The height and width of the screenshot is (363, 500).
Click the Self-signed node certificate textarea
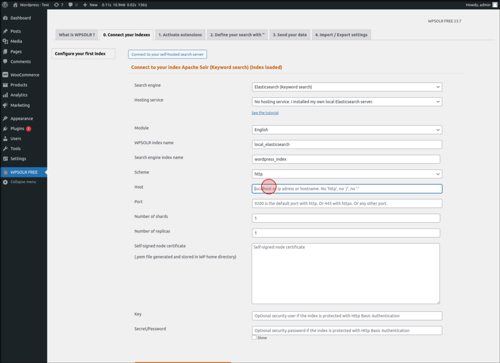coord(346,274)
